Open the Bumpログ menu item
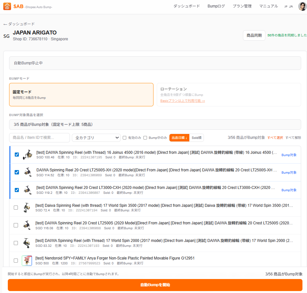The height and width of the screenshot is (293, 307). (216, 6)
